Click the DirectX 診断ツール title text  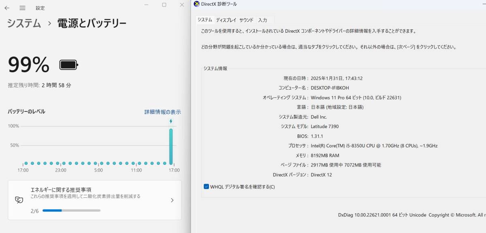(219, 4)
